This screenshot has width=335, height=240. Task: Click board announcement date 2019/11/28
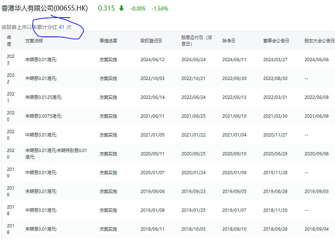pos(275,173)
